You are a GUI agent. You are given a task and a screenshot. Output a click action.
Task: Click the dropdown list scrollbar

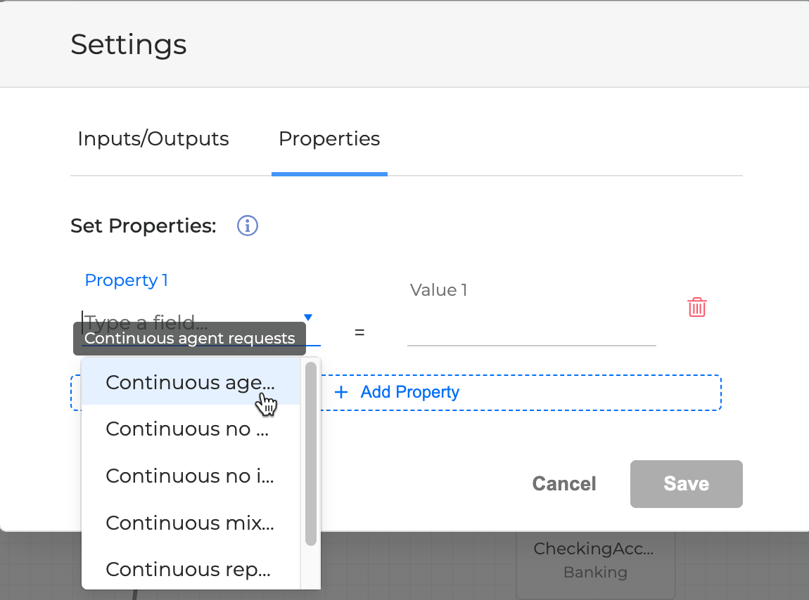click(310, 453)
